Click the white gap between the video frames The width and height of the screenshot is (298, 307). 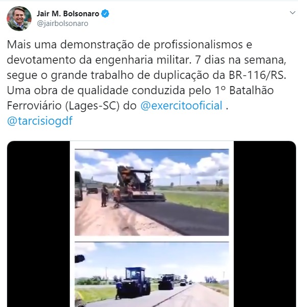152,239
